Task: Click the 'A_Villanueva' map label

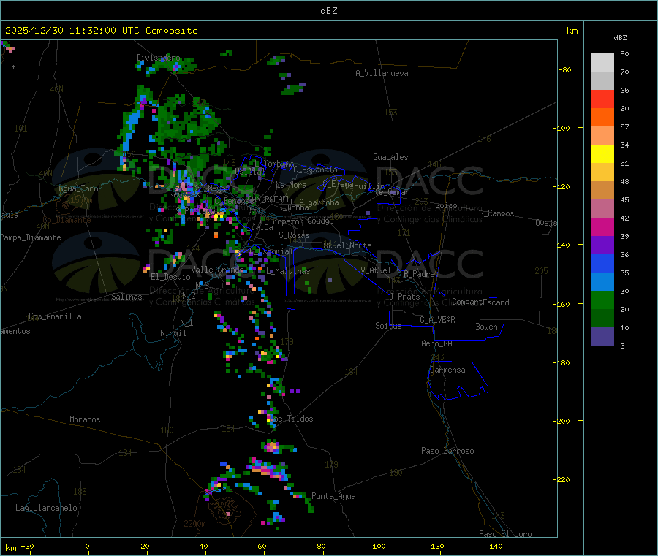Action: pos(382,73)
